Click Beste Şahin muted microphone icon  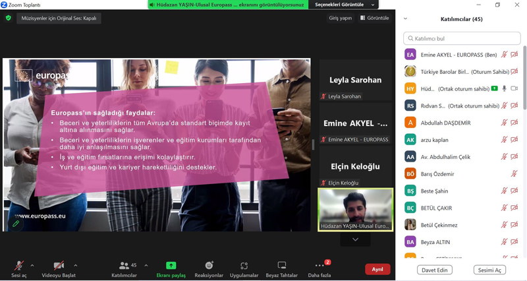tap(504, 191)
